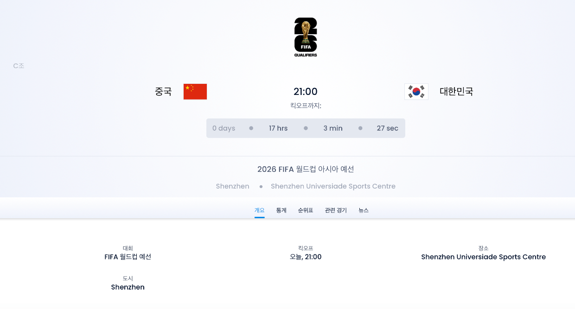Click the 중국 team name
Image resolution: width=575 pixels, height=309 pixels.
point(163,91)
